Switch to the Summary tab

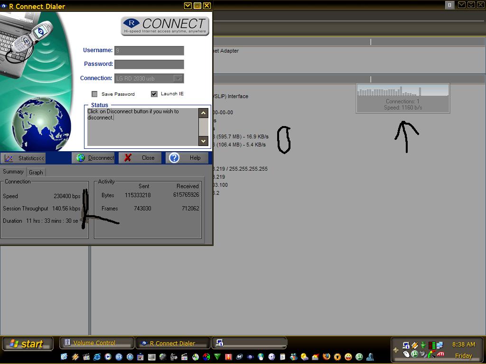pyautogui.click(x=13, y=172)
